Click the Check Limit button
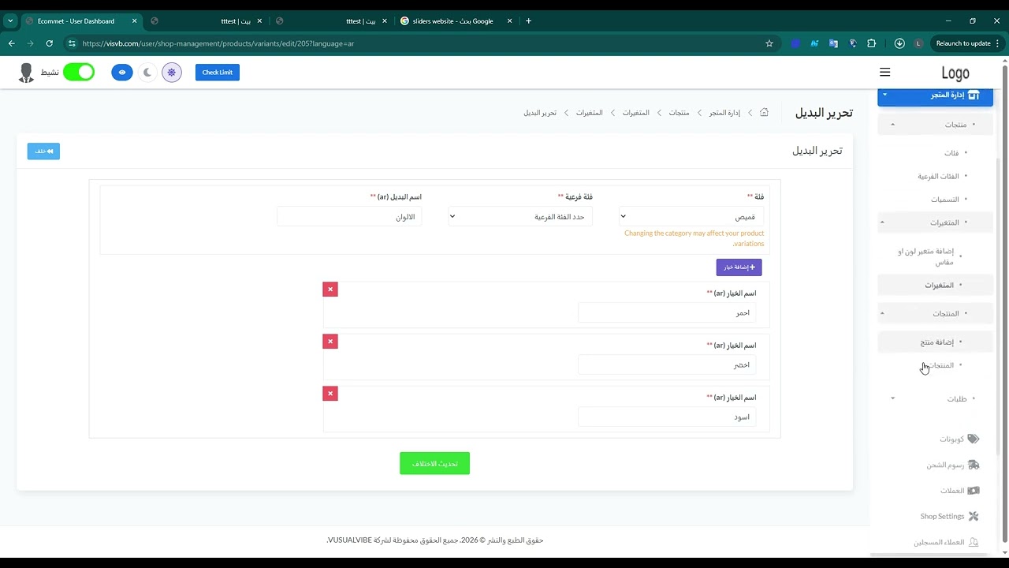Screen dimensions: 1009x568 [218, 73]
